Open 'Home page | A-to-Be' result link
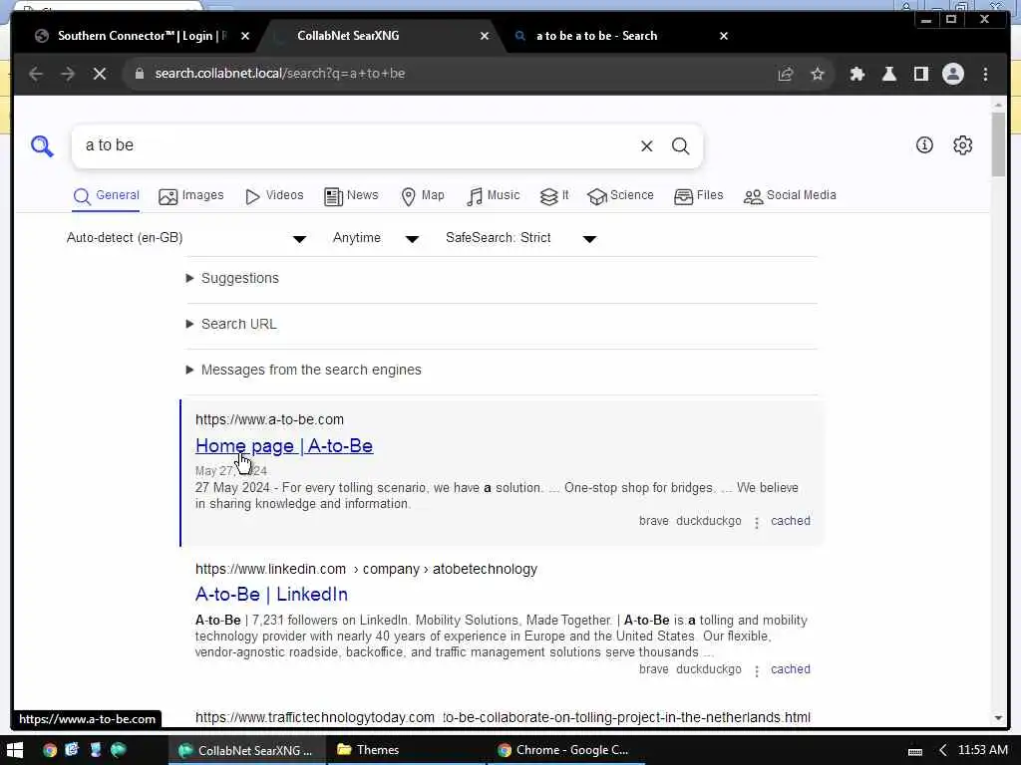The width and height of the screenshot is (1021, 765). click(284, 446)
